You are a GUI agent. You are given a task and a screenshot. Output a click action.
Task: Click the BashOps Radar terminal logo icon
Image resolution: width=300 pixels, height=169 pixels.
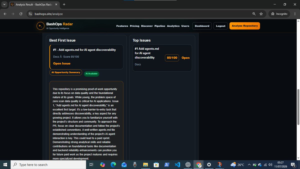coord(40,26)
